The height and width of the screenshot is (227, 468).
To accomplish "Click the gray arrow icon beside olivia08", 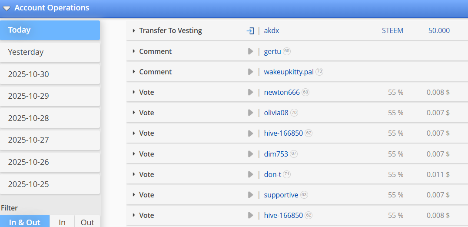I will click(250, 113).
